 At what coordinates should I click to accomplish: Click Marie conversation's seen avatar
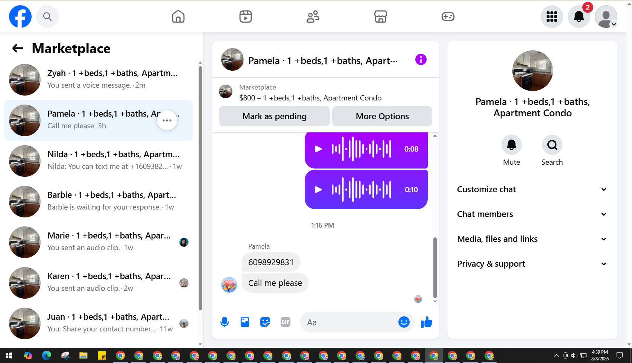(x=184, y=242)
